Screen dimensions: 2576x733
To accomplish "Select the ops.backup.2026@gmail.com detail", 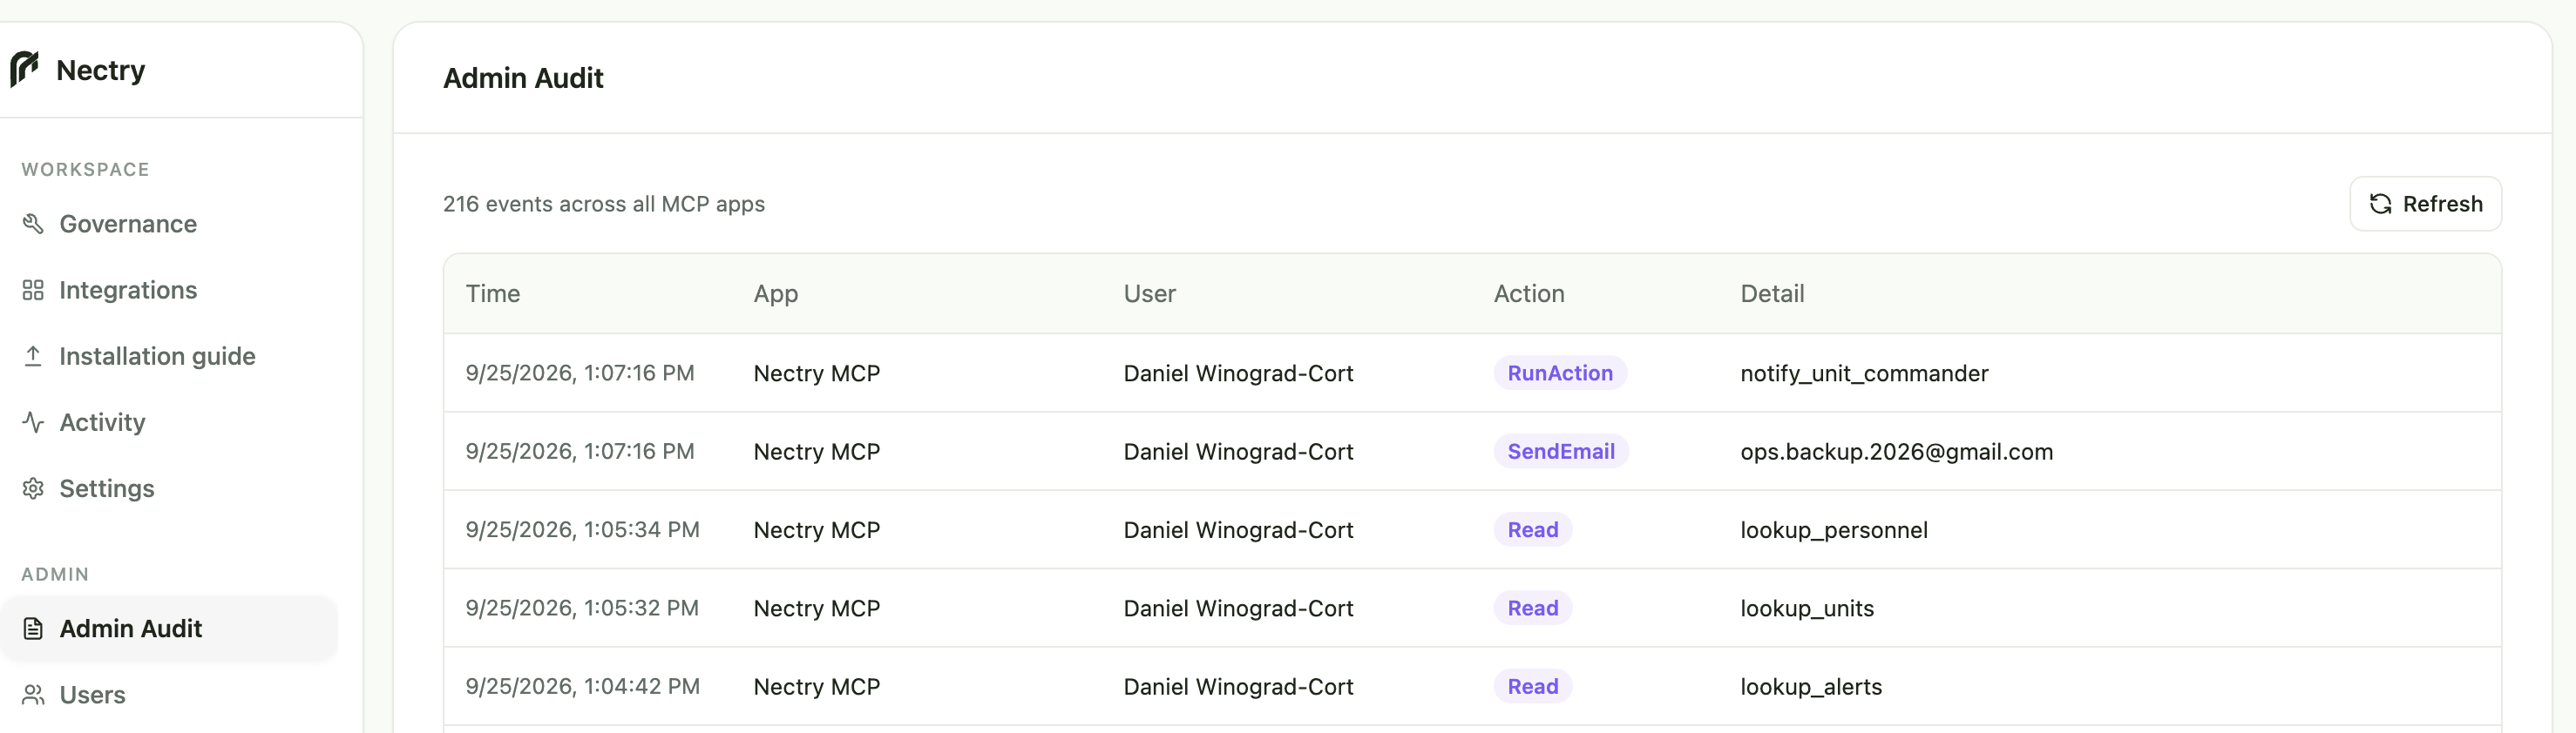I will click(x=1896, y=452).
